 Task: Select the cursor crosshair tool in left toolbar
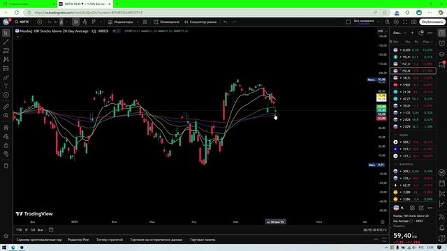(x=6, y=33)
